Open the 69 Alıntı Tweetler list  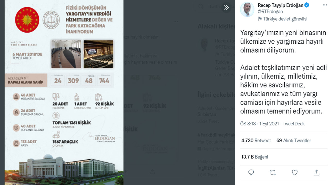(x=294, y=141)
